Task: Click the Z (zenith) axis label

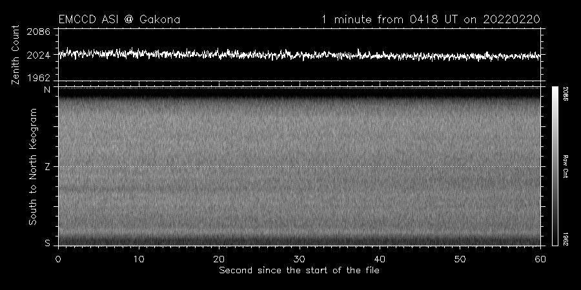Action: click(47, 167)
